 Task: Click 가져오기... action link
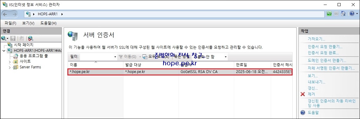[x=316, y=39]
